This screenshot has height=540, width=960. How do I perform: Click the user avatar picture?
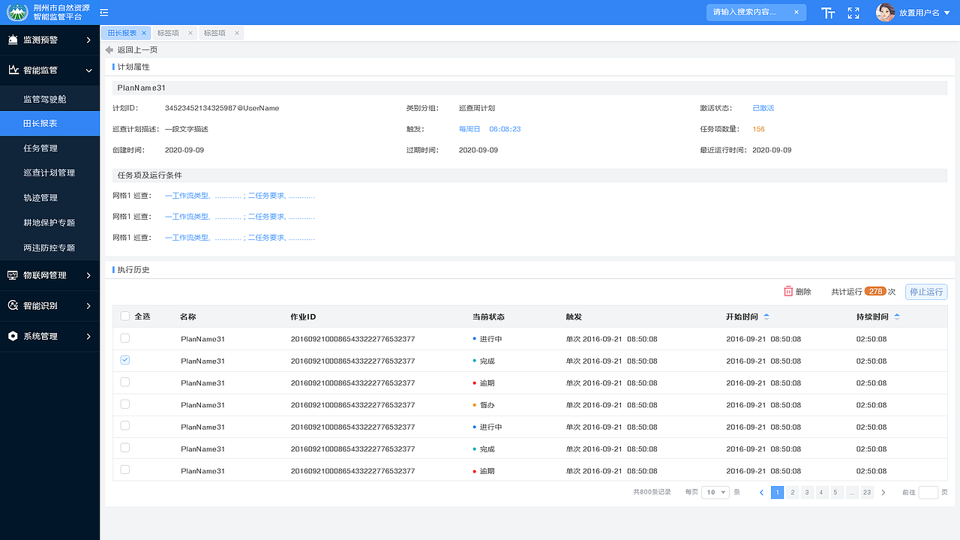click(886, 12)
